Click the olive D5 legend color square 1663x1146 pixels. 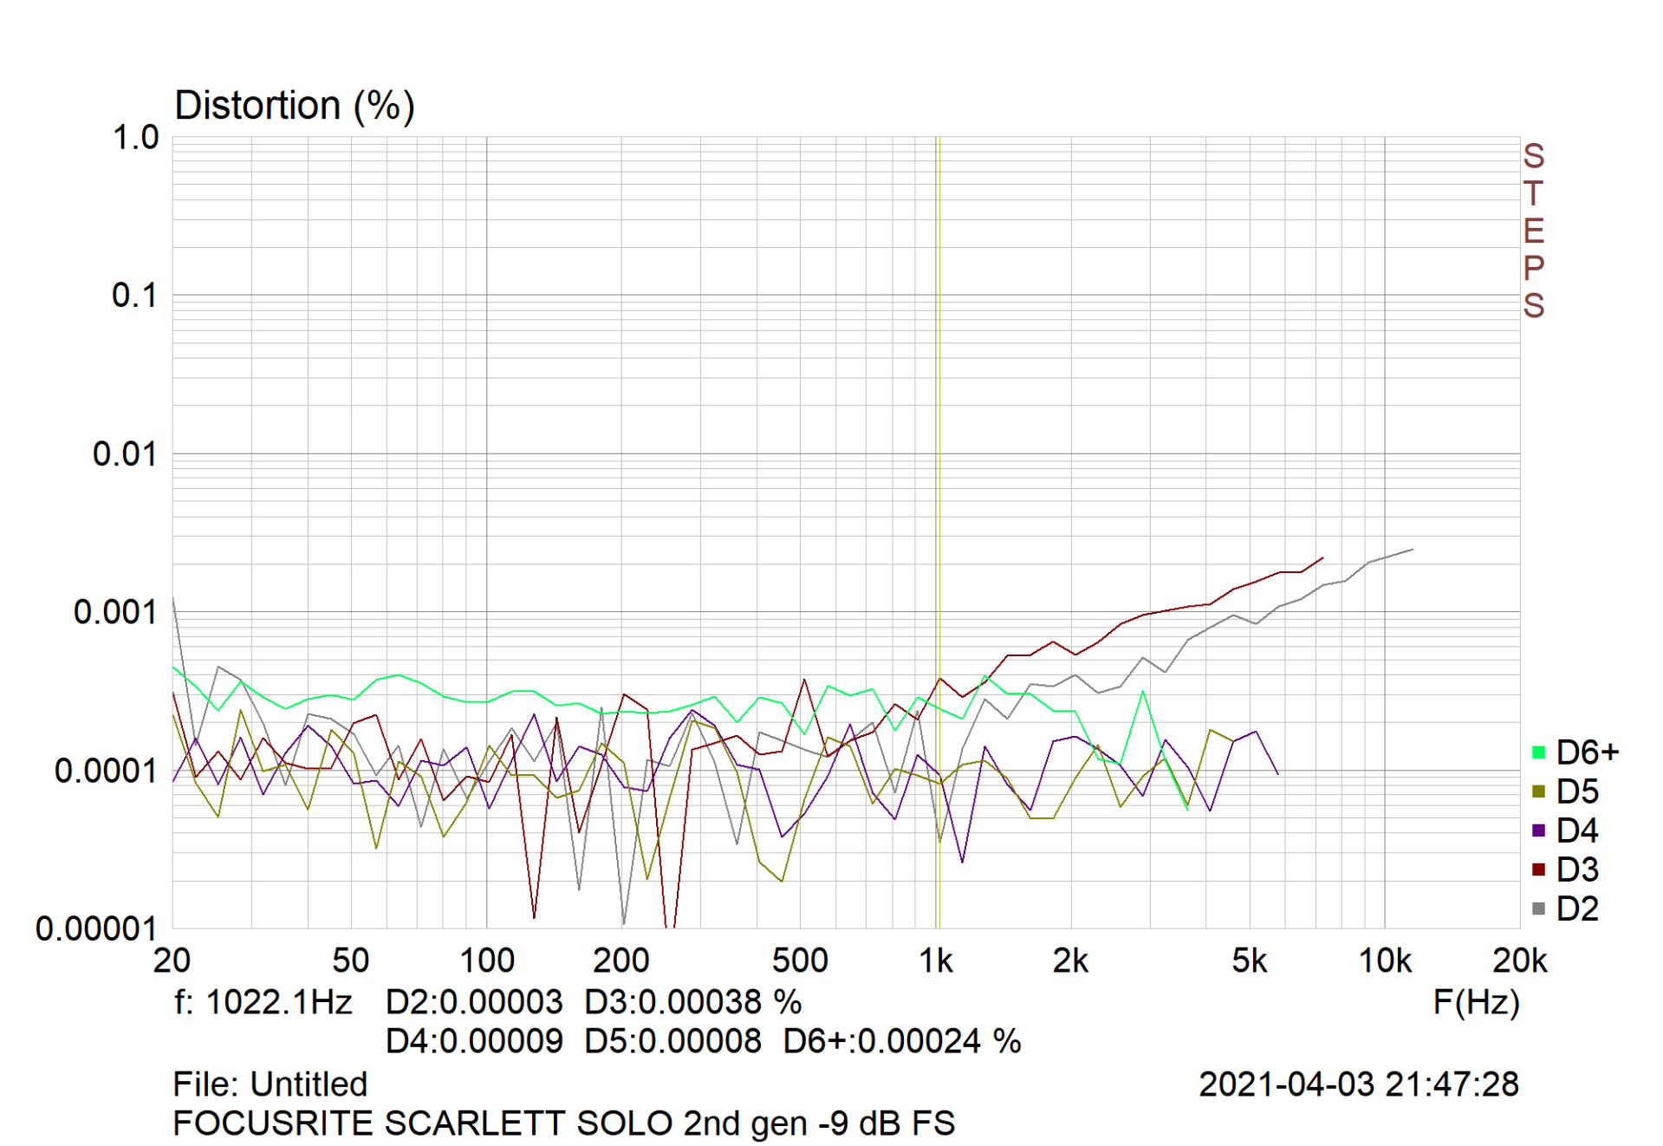coord(1538,791)
